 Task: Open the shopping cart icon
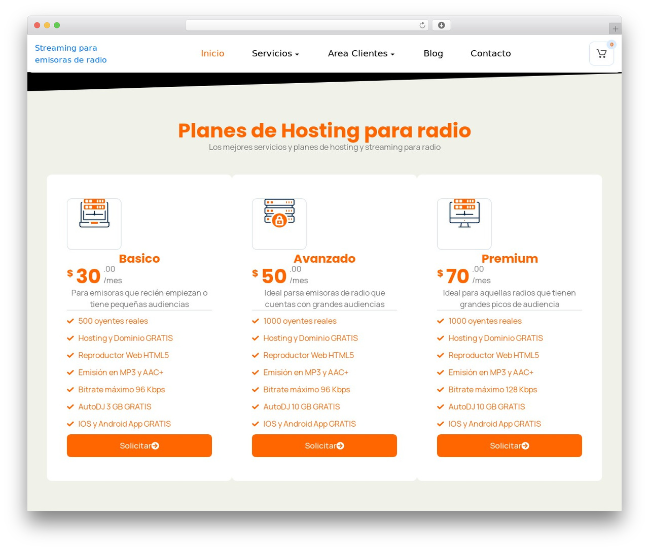click(601, 53)
